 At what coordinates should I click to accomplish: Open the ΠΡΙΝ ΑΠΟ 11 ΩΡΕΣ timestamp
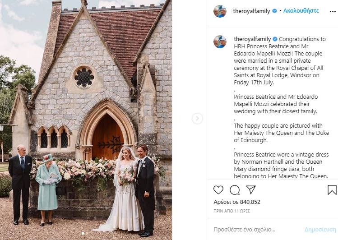[x=232, y=211]
